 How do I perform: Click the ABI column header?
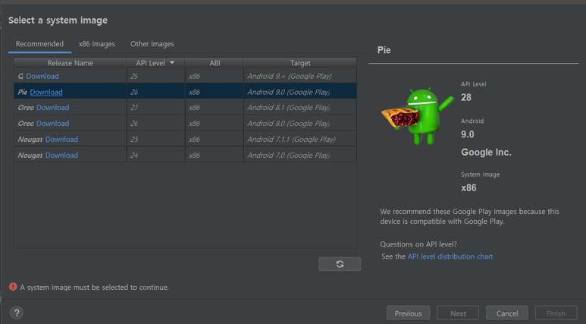pyautogui.click(x=215, y=63)
